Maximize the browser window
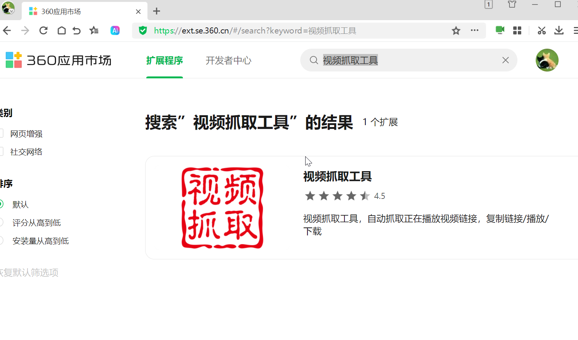Screen dimensions: 578x340 [x=558, y=5]
